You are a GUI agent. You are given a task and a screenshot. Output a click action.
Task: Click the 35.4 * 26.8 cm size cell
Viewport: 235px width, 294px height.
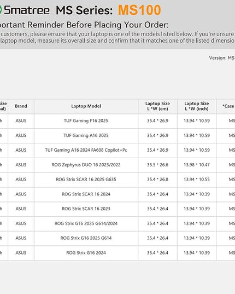click(157, 180)
